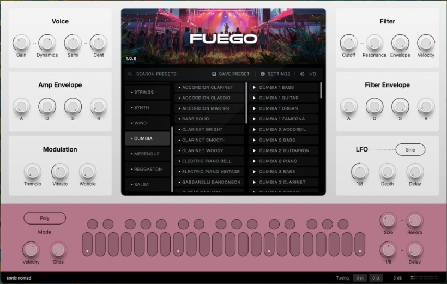Click the Tuning 0 st semitone field

pos(360,277)
